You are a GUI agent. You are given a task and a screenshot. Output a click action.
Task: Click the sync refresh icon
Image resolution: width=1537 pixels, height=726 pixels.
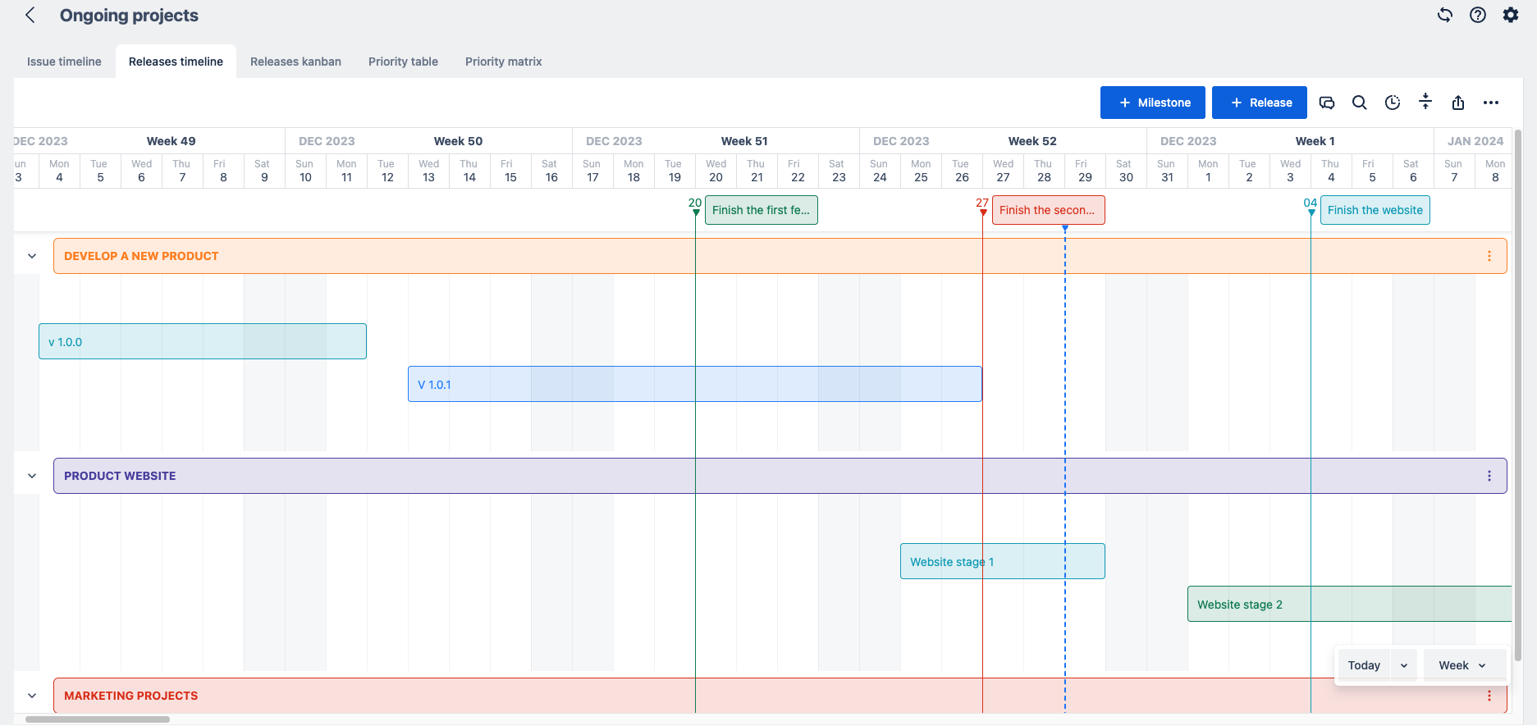click(1445, 15)
